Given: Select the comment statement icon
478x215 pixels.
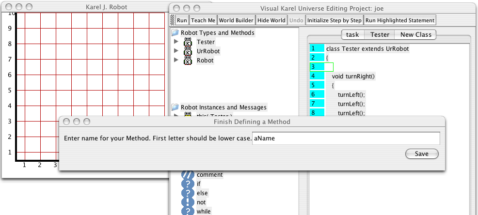Looking at the screenshot, I should pos(187,175).
